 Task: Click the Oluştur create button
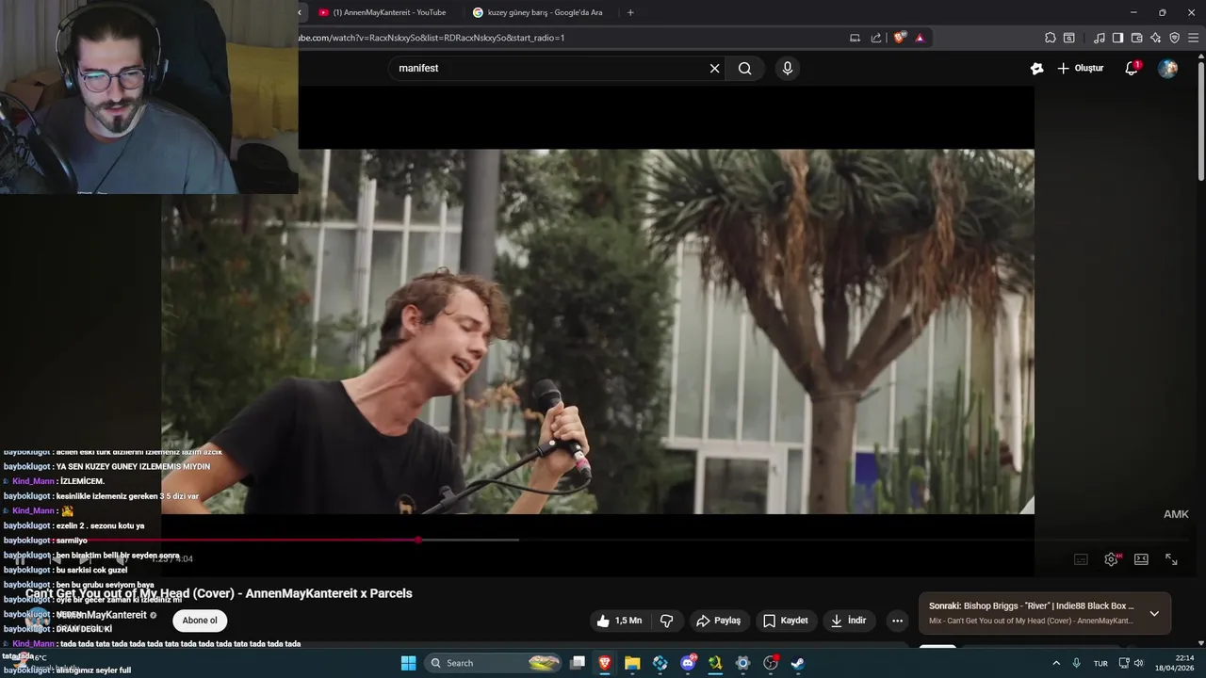coord(1081,68)
